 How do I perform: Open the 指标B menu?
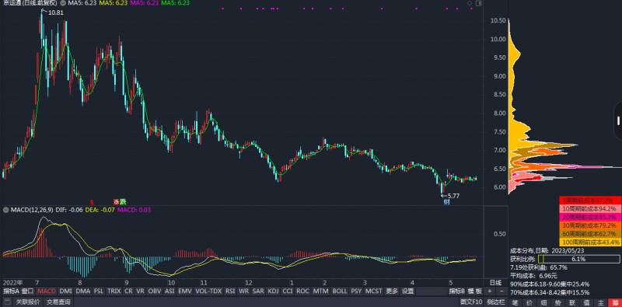[456, 291]
